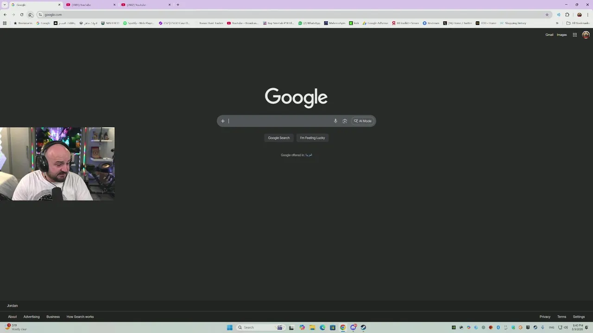Open About link in footer
The width and height of the screenshot is (593, 333).
click(13, 317)
